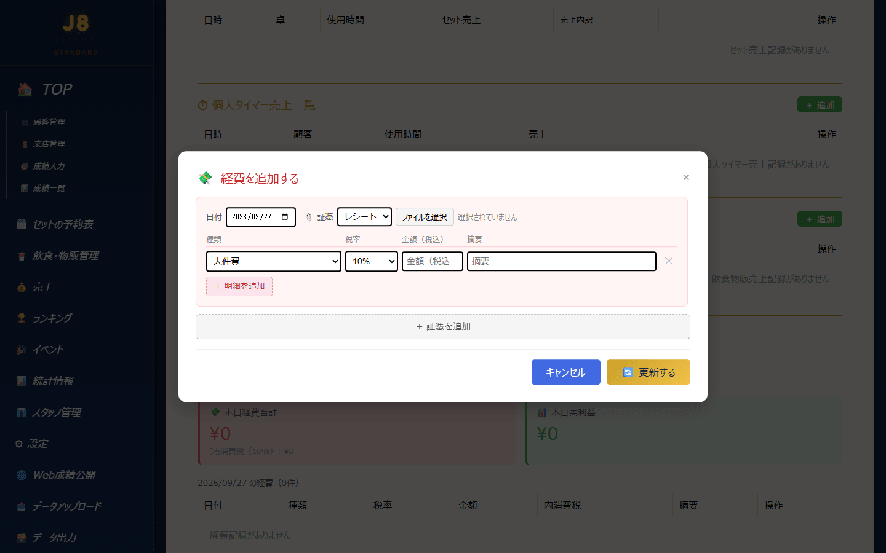Viewport: 886px width, 553px height.
Task: Click the ファイルを選択 button
Action: click(425, 217)
